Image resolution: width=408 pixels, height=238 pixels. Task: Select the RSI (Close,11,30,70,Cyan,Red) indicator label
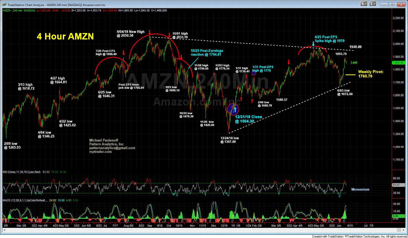[x=22, y=172]
